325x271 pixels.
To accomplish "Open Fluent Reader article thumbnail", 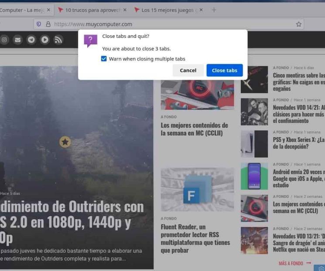I will [x=197, y=190].
